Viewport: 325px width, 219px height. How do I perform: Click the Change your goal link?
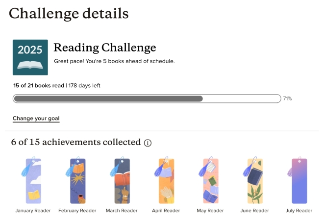tap(36, 119)
